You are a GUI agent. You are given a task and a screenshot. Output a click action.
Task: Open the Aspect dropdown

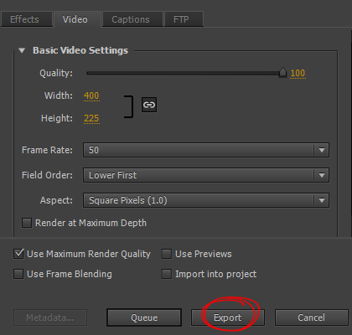(206, 200)
